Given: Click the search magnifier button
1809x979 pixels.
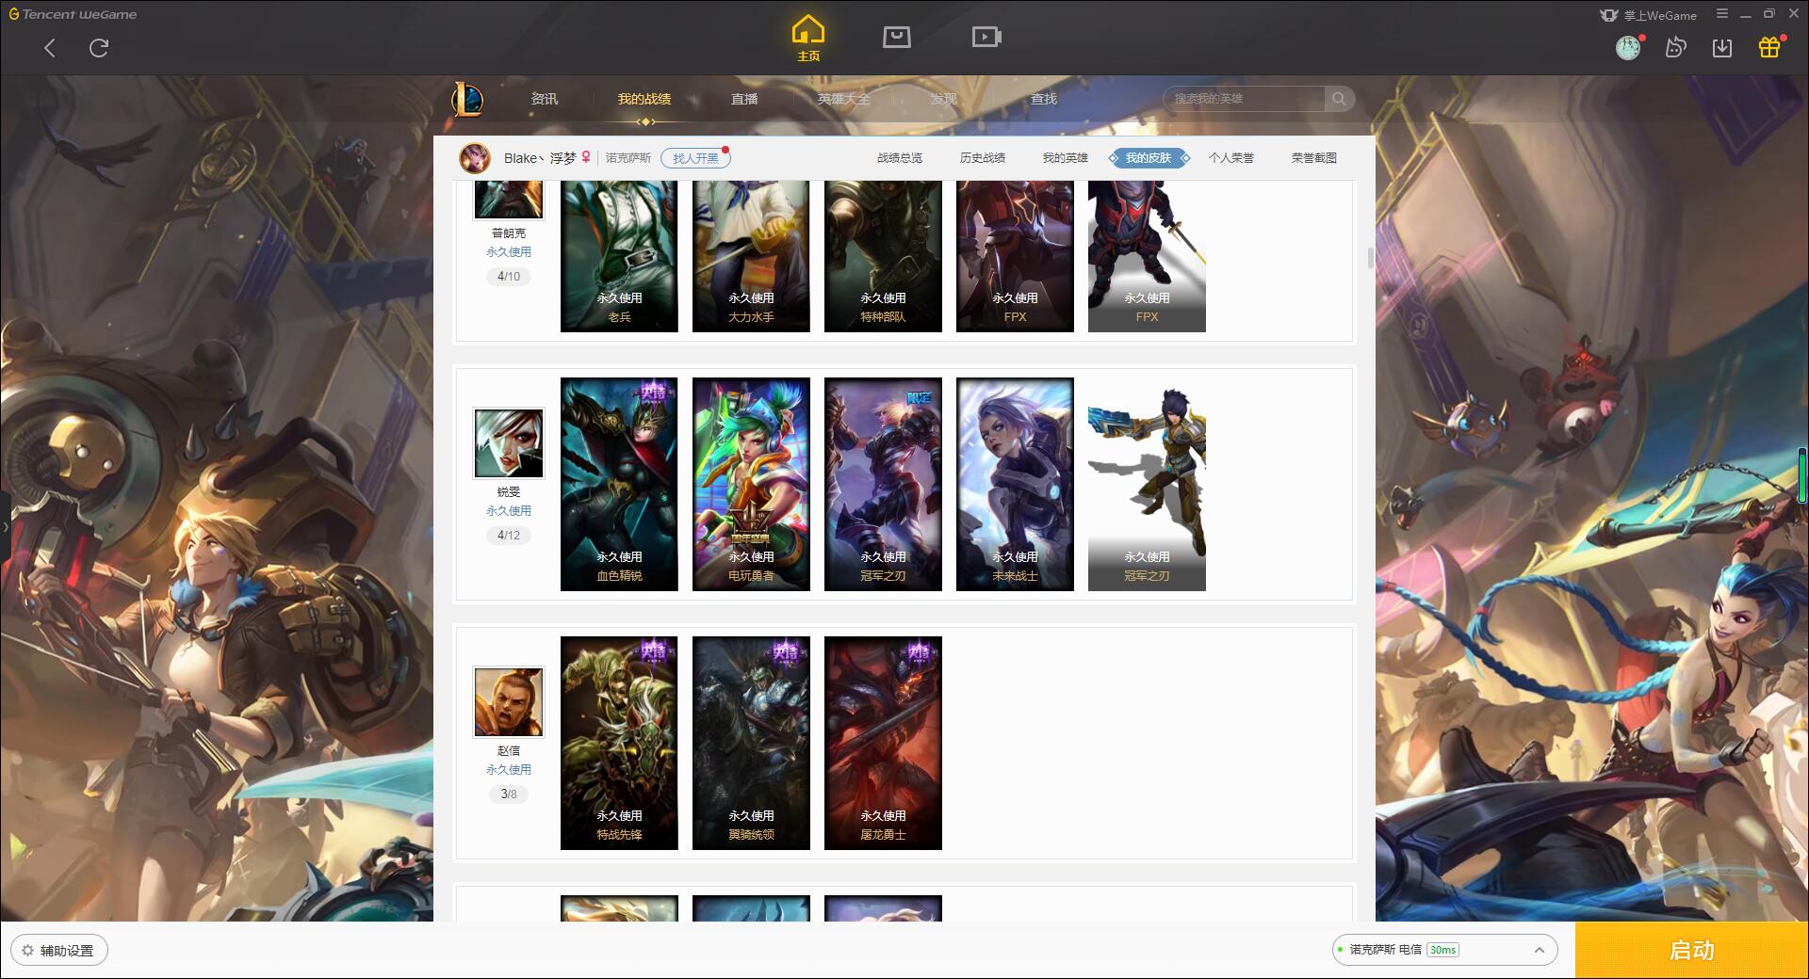Looking at the screenshot, I should click(1339, 99).
